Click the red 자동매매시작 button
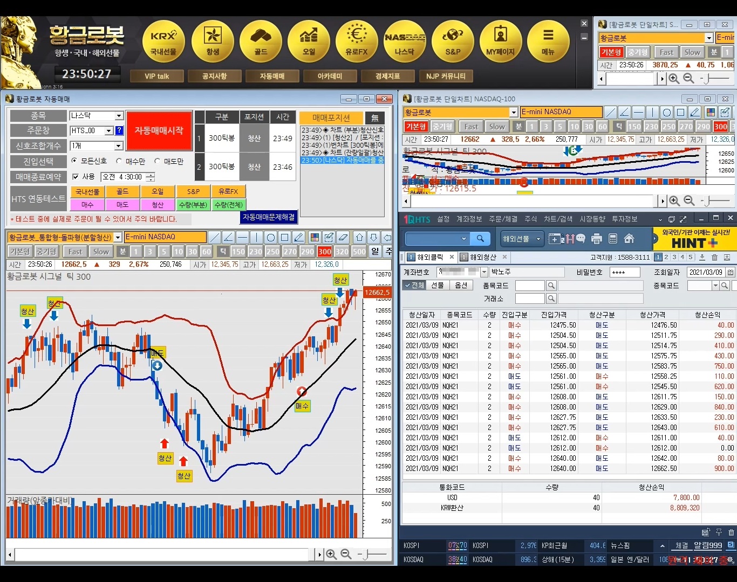The width and height of the screenshot is (737, 582). click(x=159, y=130)
